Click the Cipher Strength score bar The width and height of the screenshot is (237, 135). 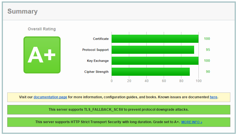point(150,72)
